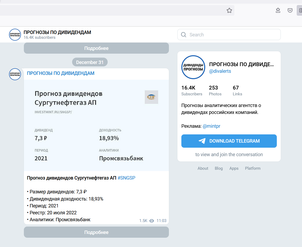Click the 16.4K subscribers text in the header
The height and width of the screenshot is (247, 302).
coord(40,37)
